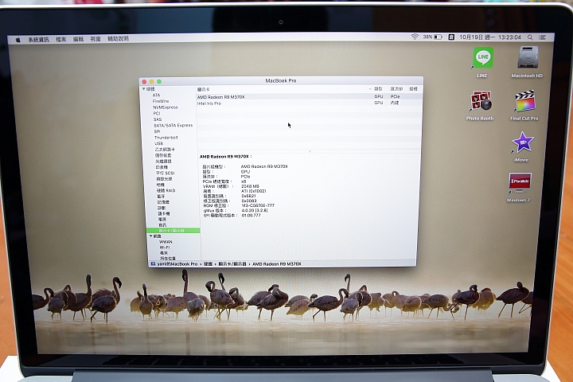Select 藍牙 in the sidebar

[x=161, y=197]
